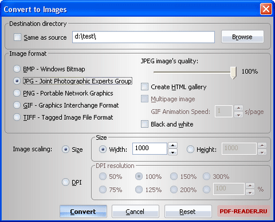Select the custom DPI percentage radio button
Viewport: 275px width, 222px height.
pyautogui.click(x=206, y=190)
